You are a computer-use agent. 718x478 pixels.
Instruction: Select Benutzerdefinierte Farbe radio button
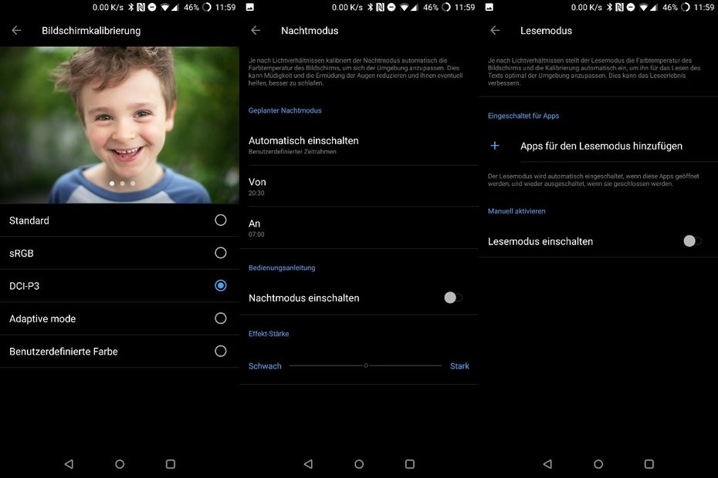220,351
